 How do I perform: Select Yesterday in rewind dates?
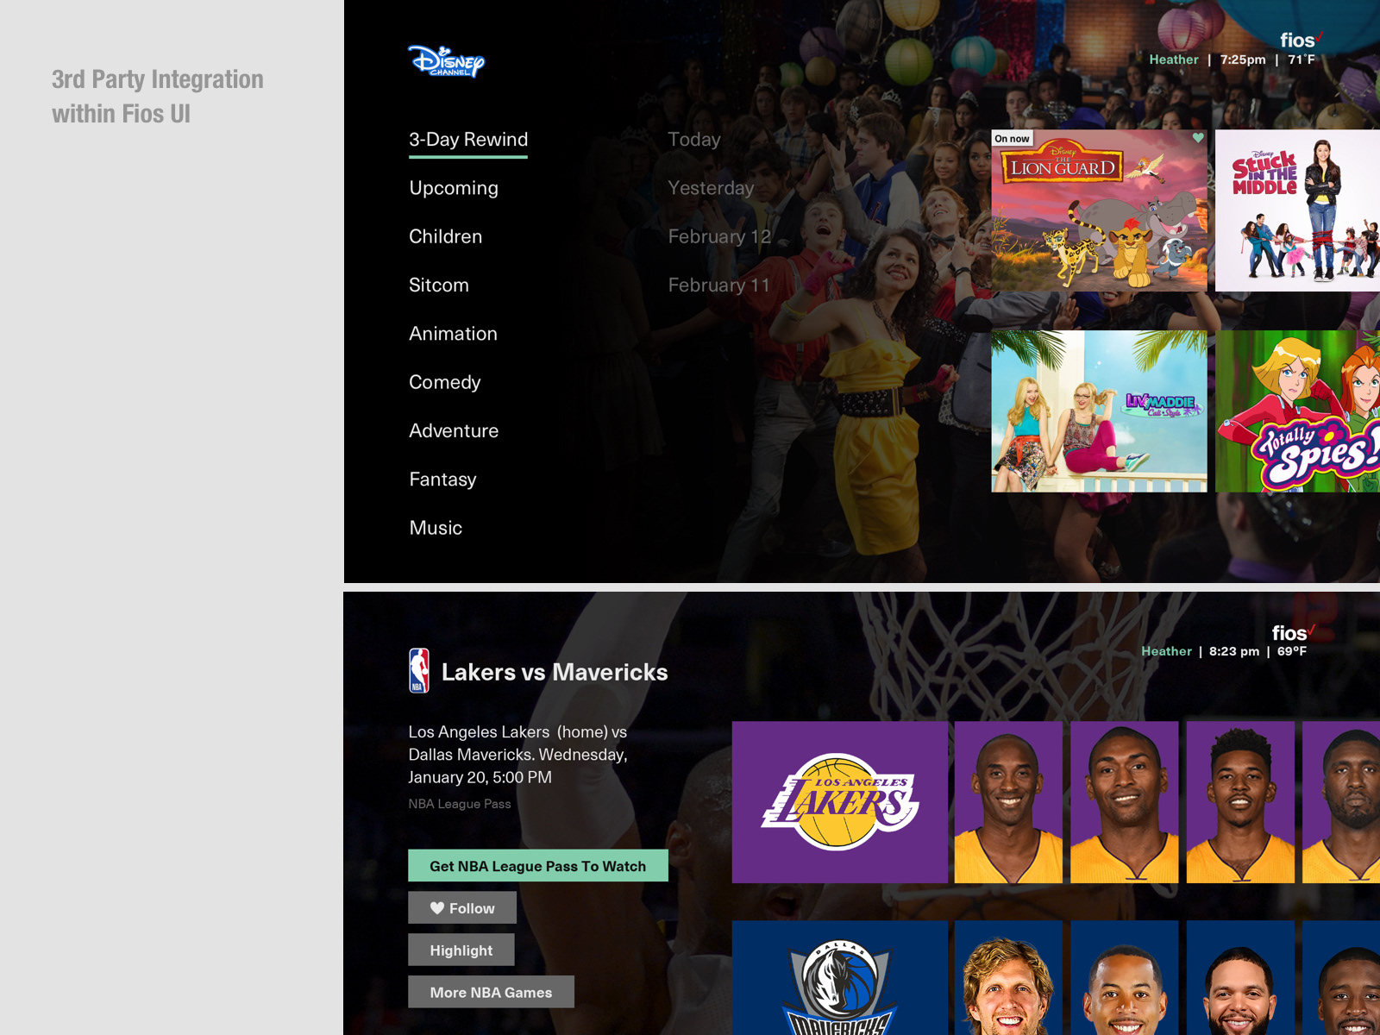point(711,188)
